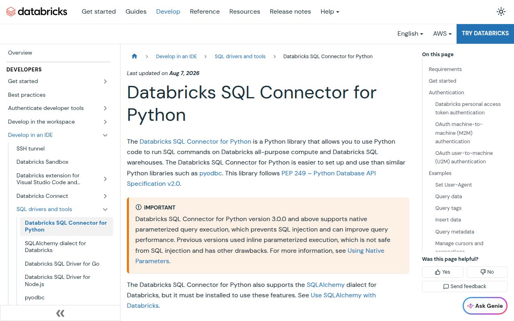
Task: Open the pyodbc sidebar page
Action: pos(35,297)
